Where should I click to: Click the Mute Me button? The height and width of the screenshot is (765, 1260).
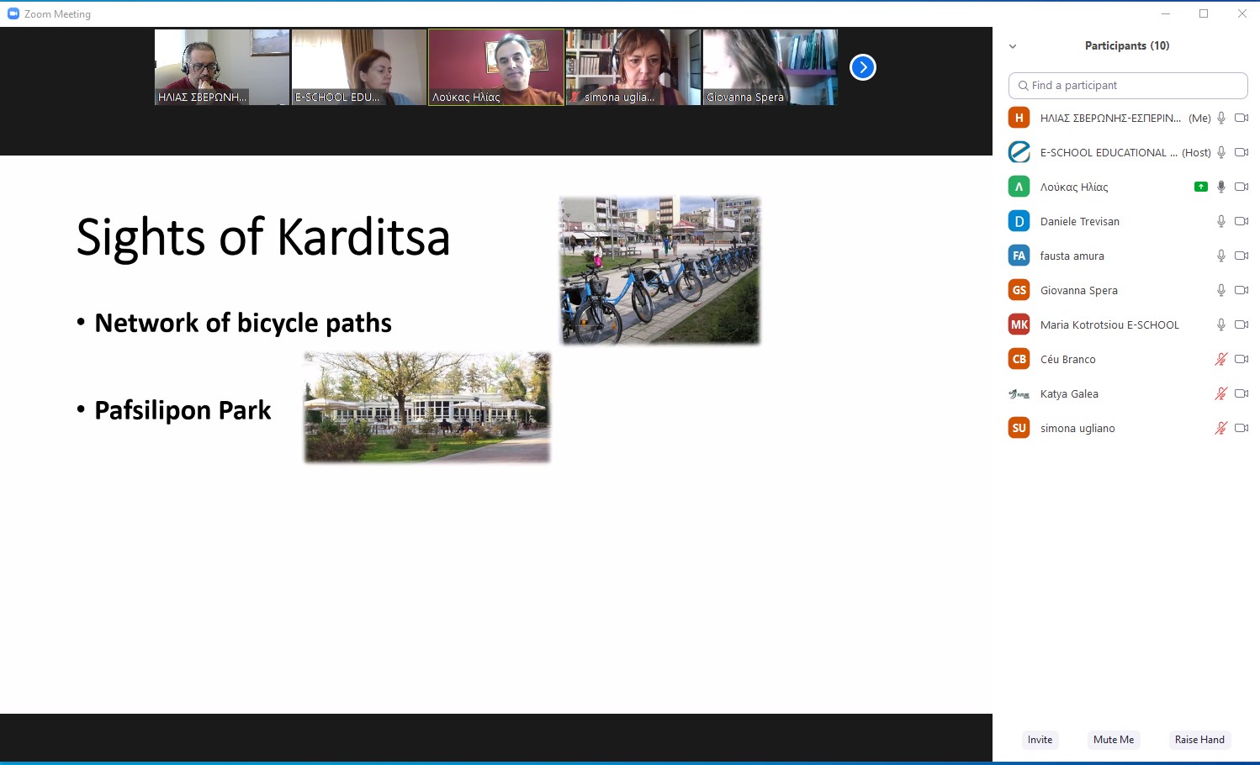click(x=1113, y=740)
